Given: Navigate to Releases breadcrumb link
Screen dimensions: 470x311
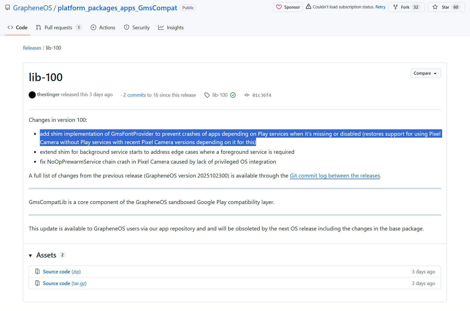Looking at the screenshot, I should [x=32, y=48].
